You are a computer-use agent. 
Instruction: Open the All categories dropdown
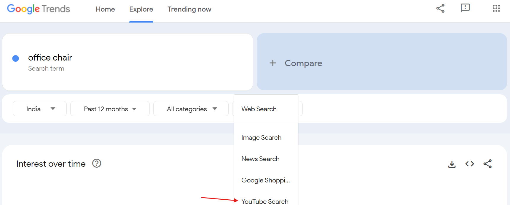[x=191, y=109]
